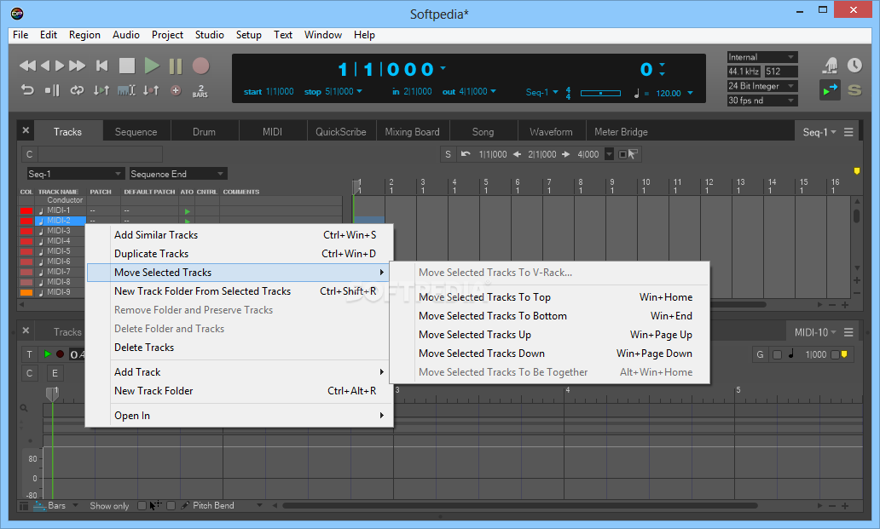Image resolution: width=880 pixels, height=529 pixels.
Task: Open the Studio menu
Action: 209,35
